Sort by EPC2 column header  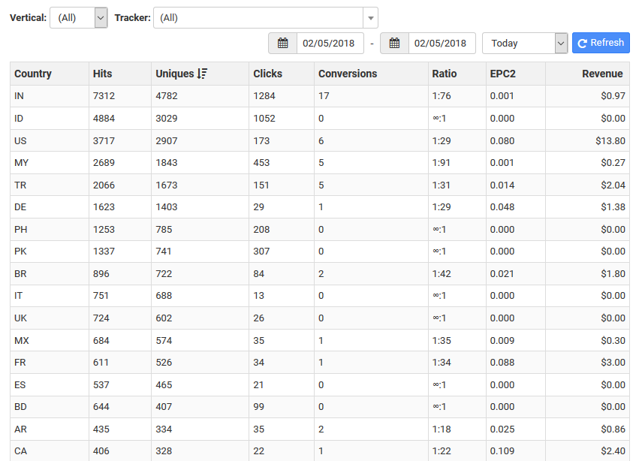click(x=503, y=74)
